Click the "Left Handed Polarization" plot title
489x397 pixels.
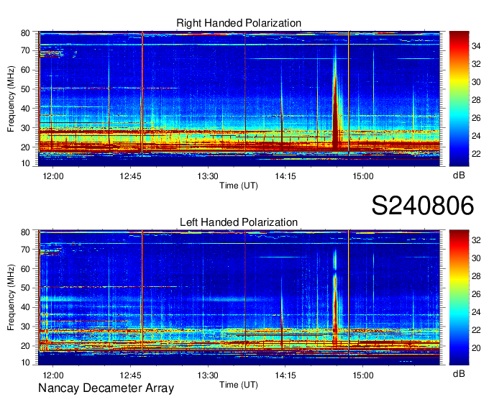click(239, 222)
